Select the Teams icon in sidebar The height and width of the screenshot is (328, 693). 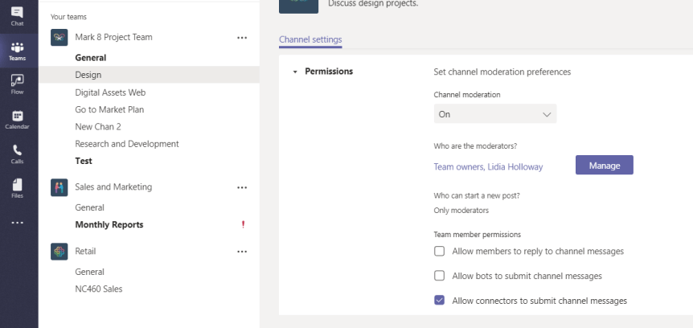click(17, 51)
